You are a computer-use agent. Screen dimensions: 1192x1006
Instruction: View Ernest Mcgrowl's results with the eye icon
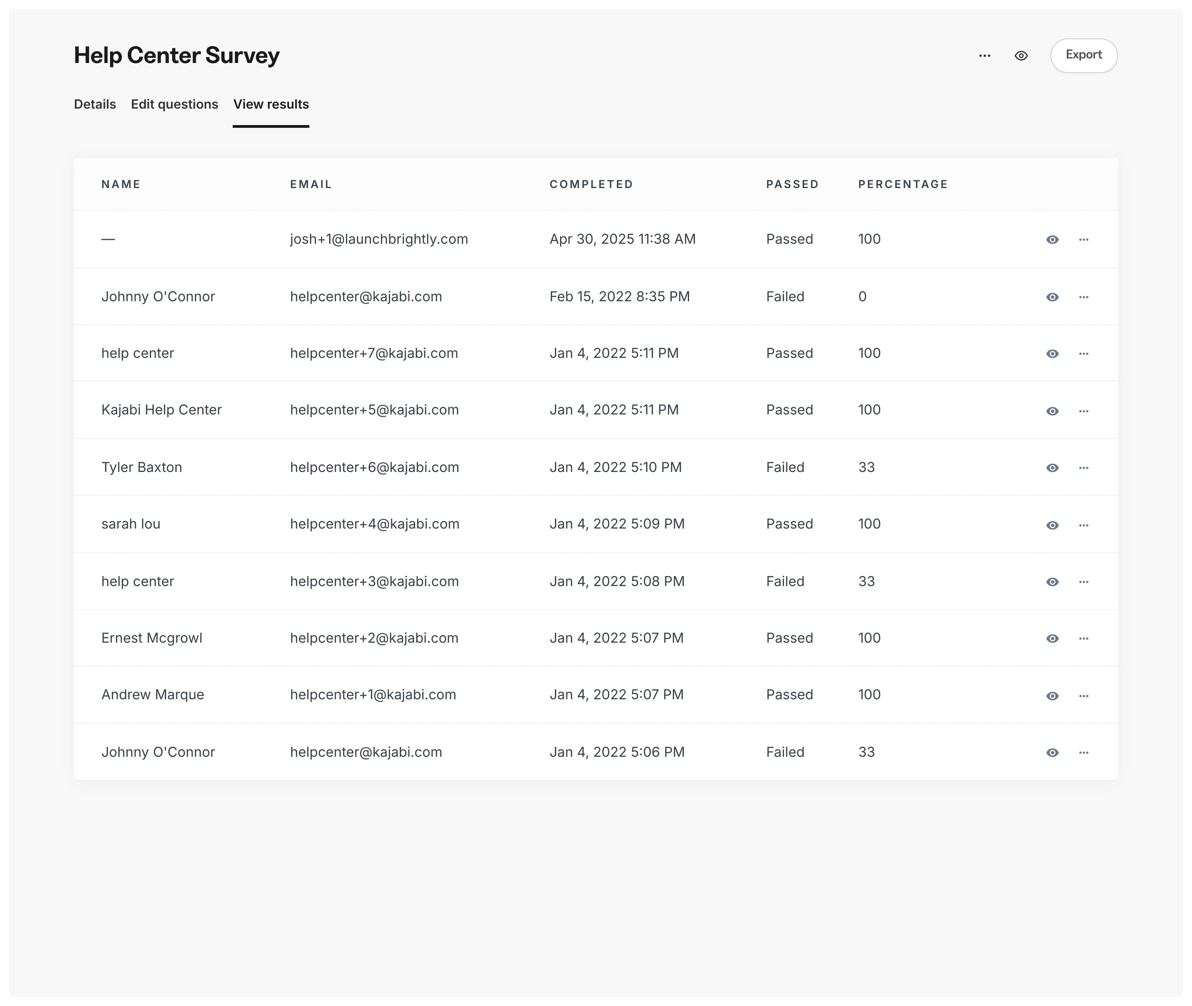[1052, 638]
